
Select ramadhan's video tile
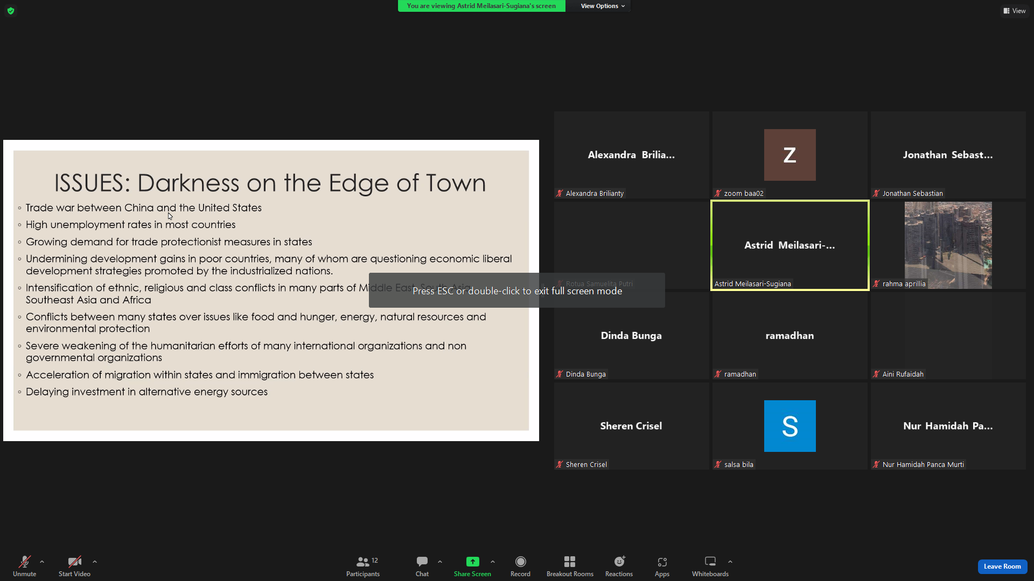[790, 336]
